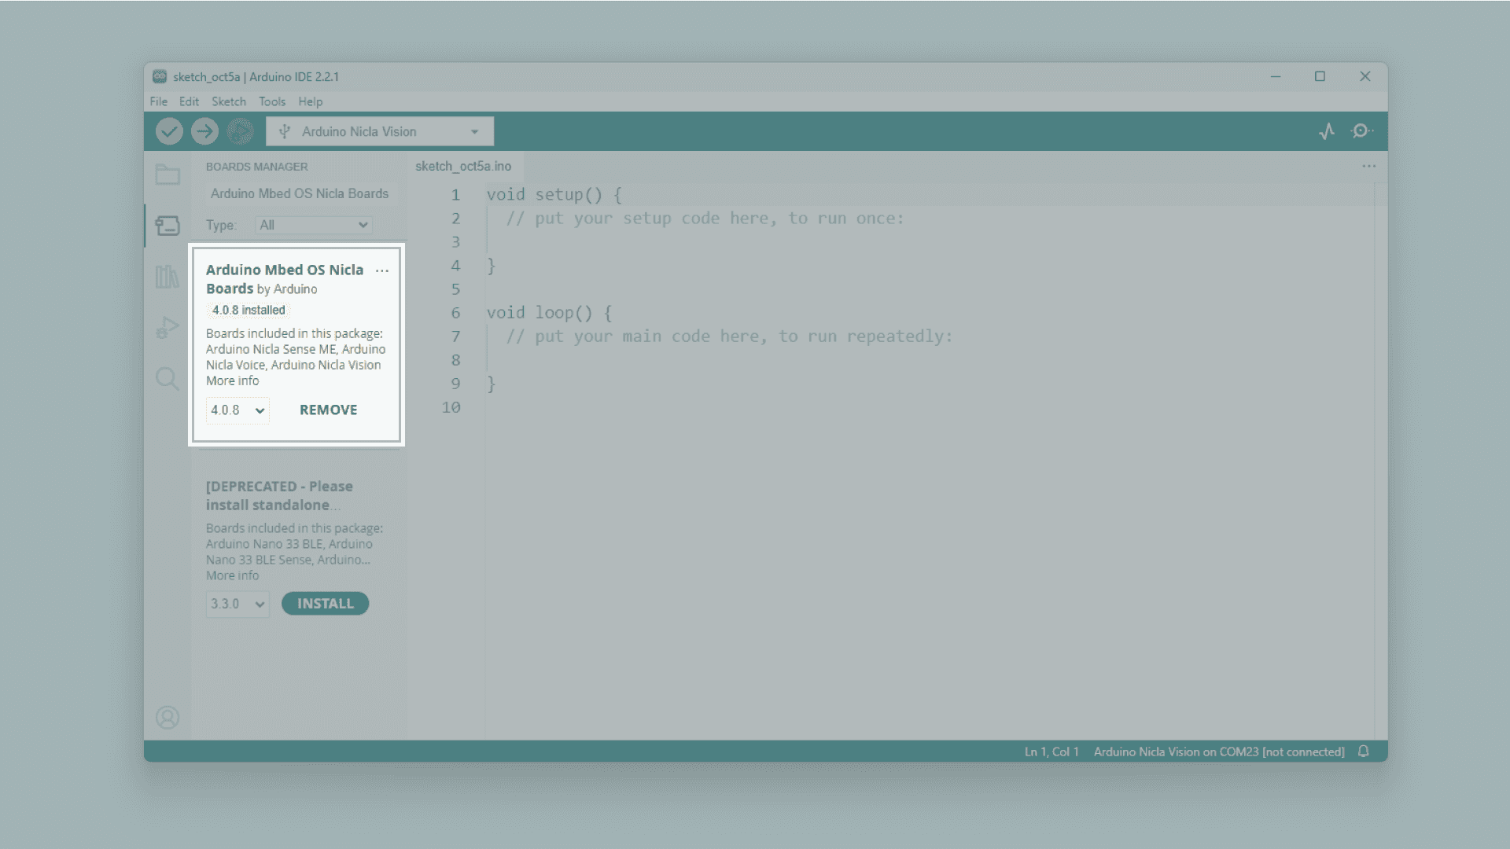
Task: Remove the Arduino Mbed OS Nicla Boards package
Action: (328, 410)
